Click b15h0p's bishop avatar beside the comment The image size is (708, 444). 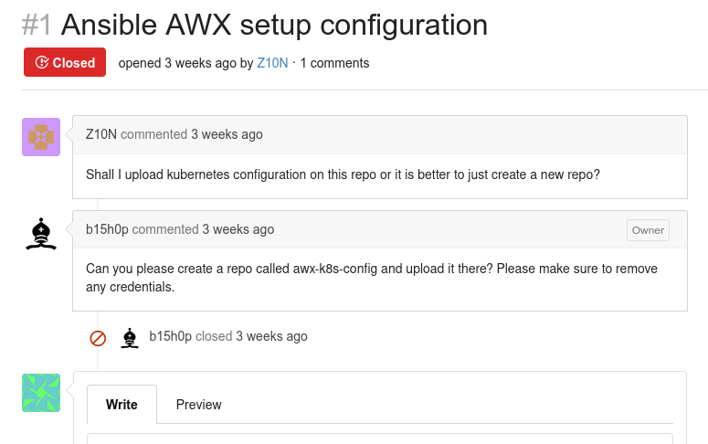41,234
